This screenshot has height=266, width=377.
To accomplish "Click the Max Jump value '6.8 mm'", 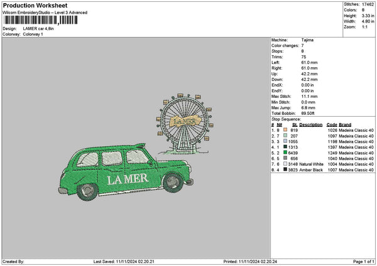I will coord(308,108).
